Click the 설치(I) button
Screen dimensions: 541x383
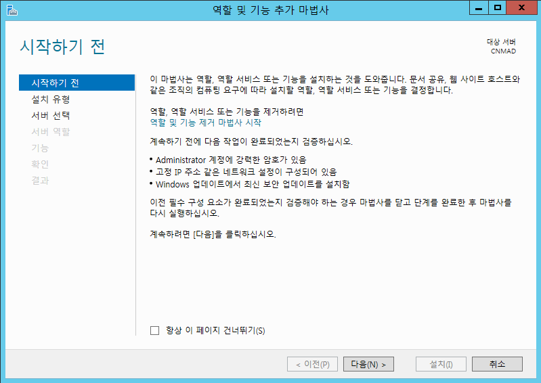(441, 364)
